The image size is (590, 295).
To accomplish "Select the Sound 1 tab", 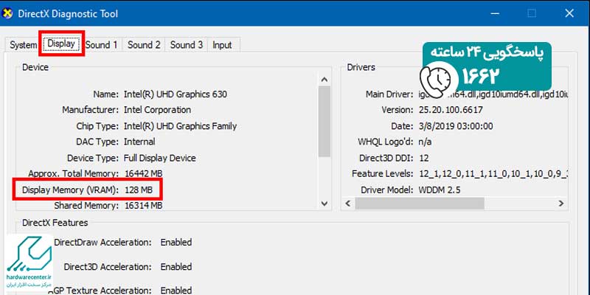I will (x=102, y=45).
